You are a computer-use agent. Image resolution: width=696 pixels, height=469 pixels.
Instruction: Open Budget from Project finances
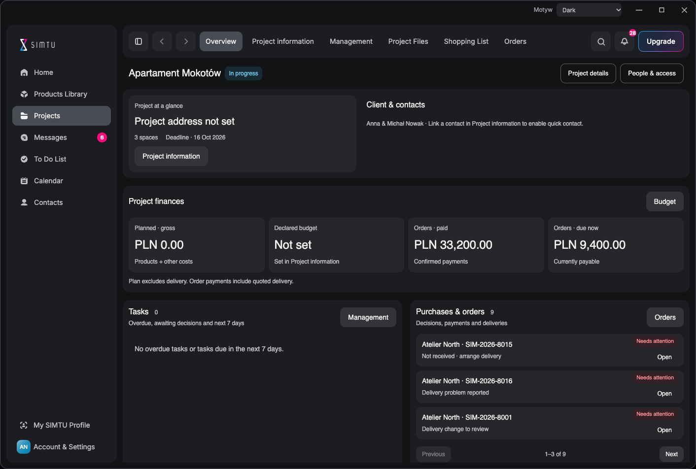664,201
